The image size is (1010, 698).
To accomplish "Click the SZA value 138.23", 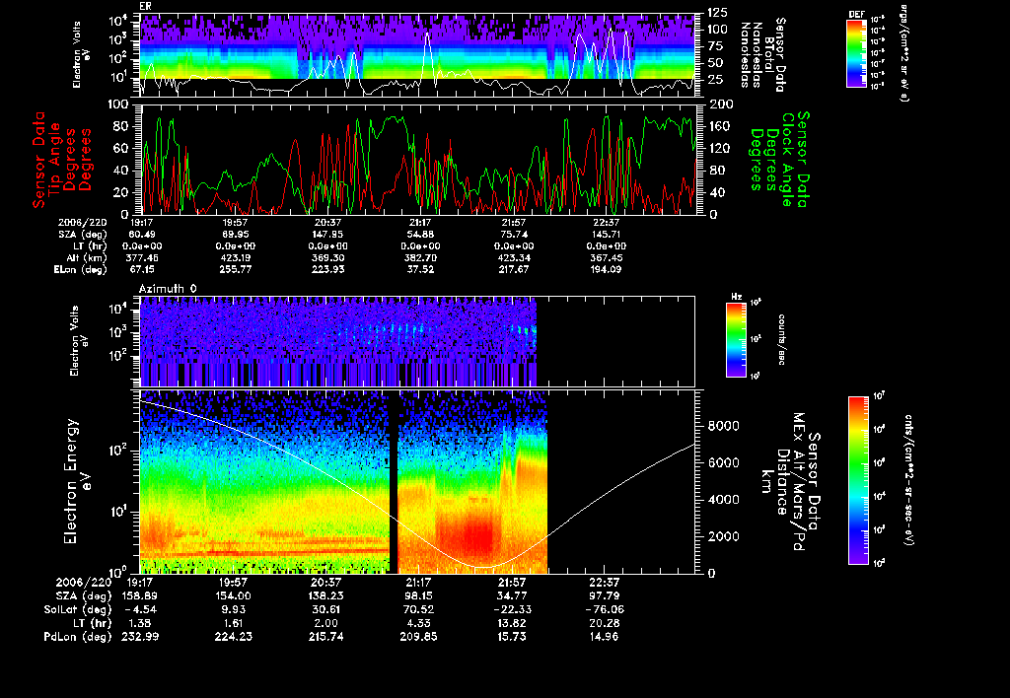I will coord(325,596).
